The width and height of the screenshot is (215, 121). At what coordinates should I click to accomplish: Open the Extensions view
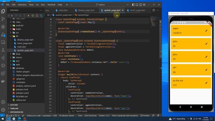[x=3, y=73]
